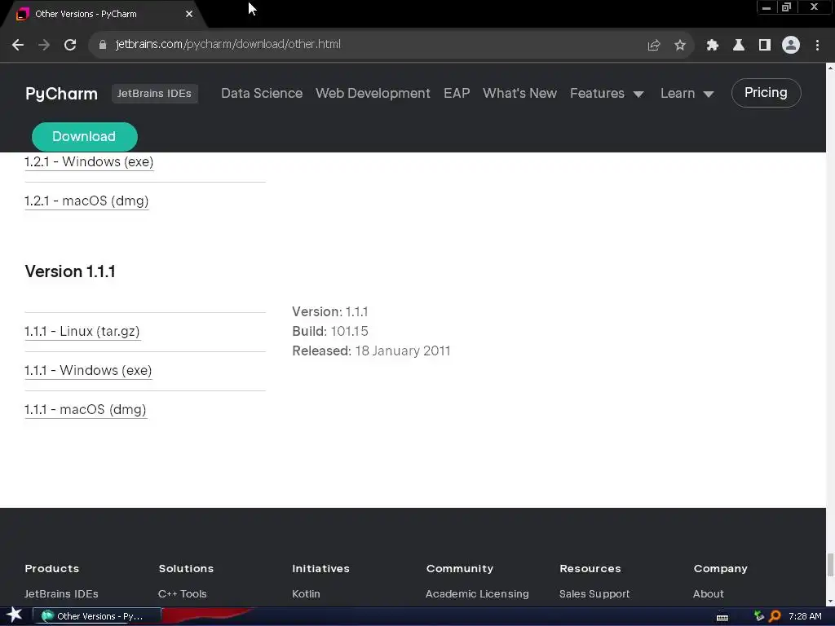Viewport: 835px width, 626px height.
Task: Toggle the browser side panel
Action: [765, 46]
